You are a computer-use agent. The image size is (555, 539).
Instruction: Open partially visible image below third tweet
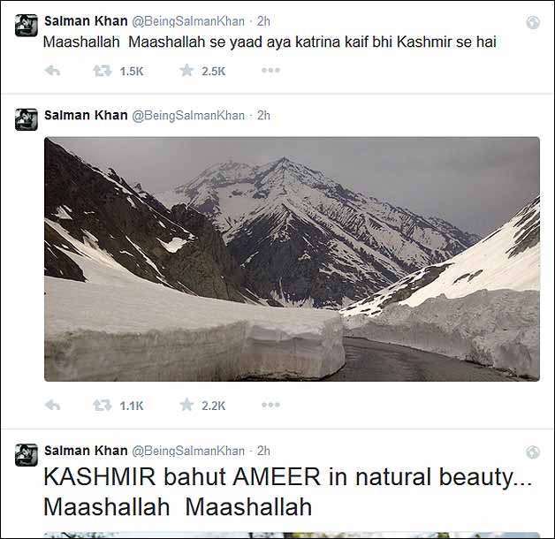pyautogui.click(x=292, y=535)
